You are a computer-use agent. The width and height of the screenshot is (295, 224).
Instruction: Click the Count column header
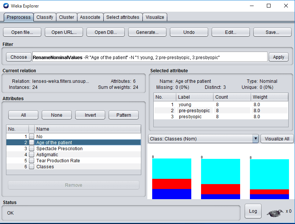(232, 97)
